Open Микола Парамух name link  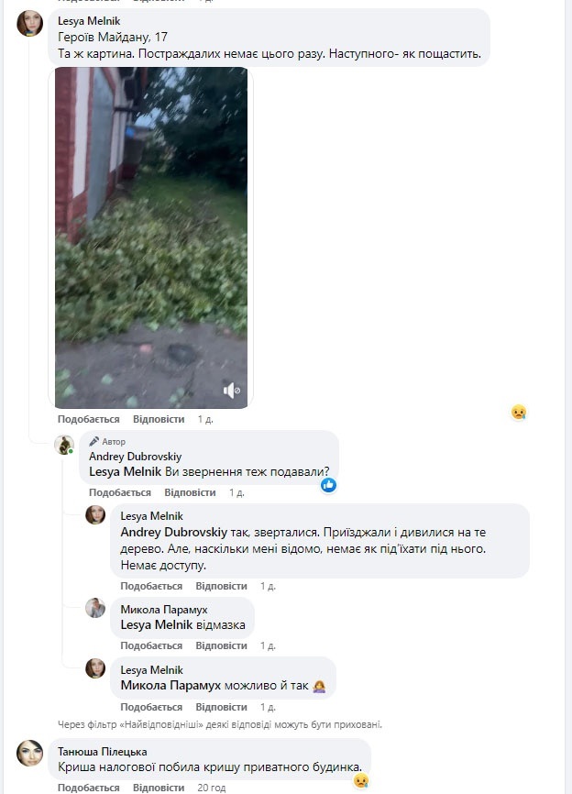tap(164, 610)
